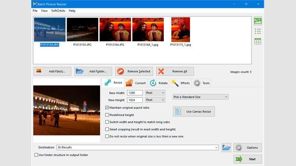296x166 pixels.
Task: Open Pick a Standard Size dropdown
Action: (200, 97)
